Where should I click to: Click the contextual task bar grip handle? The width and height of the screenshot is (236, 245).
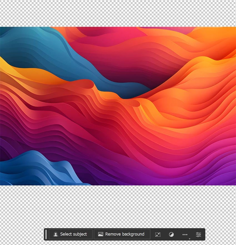46,234
